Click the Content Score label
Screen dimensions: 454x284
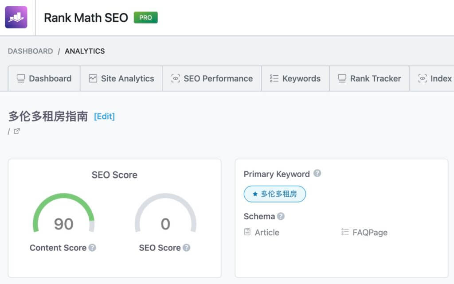click(58, 248)
